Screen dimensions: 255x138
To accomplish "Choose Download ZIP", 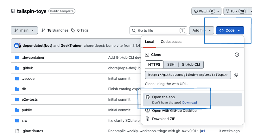I will 163,119.
